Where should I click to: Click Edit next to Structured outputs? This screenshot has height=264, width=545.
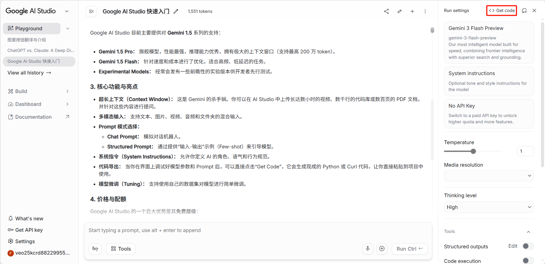513,246
